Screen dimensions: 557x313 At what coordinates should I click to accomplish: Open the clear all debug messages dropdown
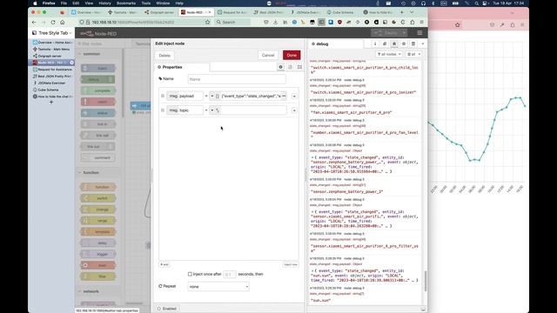(x=414, y=54)
